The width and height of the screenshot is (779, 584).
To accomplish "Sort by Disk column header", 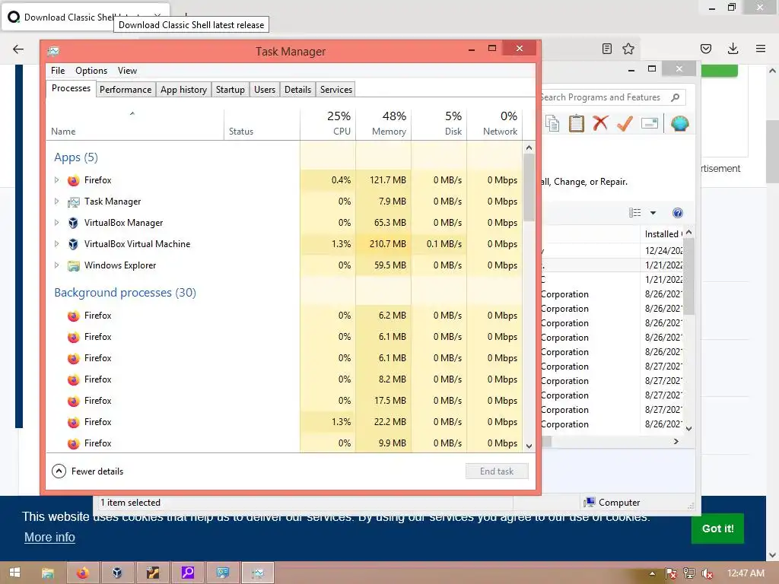I will (439, 123).
